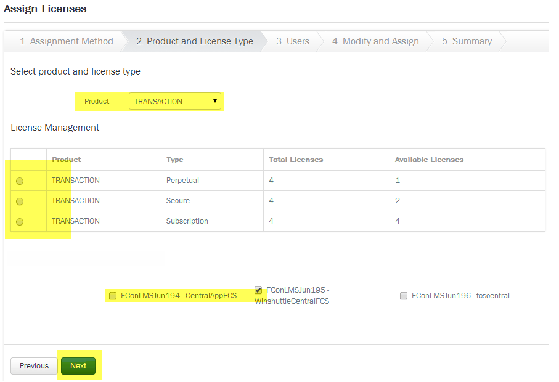The image size is (559, 382).
Task: Enable the FConLMSJun196 - fcscentral checkbox
Action: [x=404, y=296]
